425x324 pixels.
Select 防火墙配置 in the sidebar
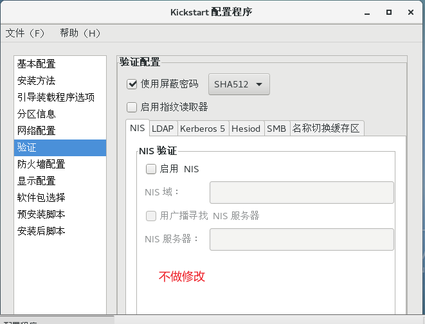(60, 165)
